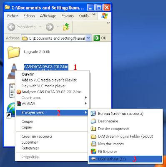Image resolution: width=166 pixels, height=167 pixels.
Task: Send to Mes documents
Action: [x=125, y=144]
